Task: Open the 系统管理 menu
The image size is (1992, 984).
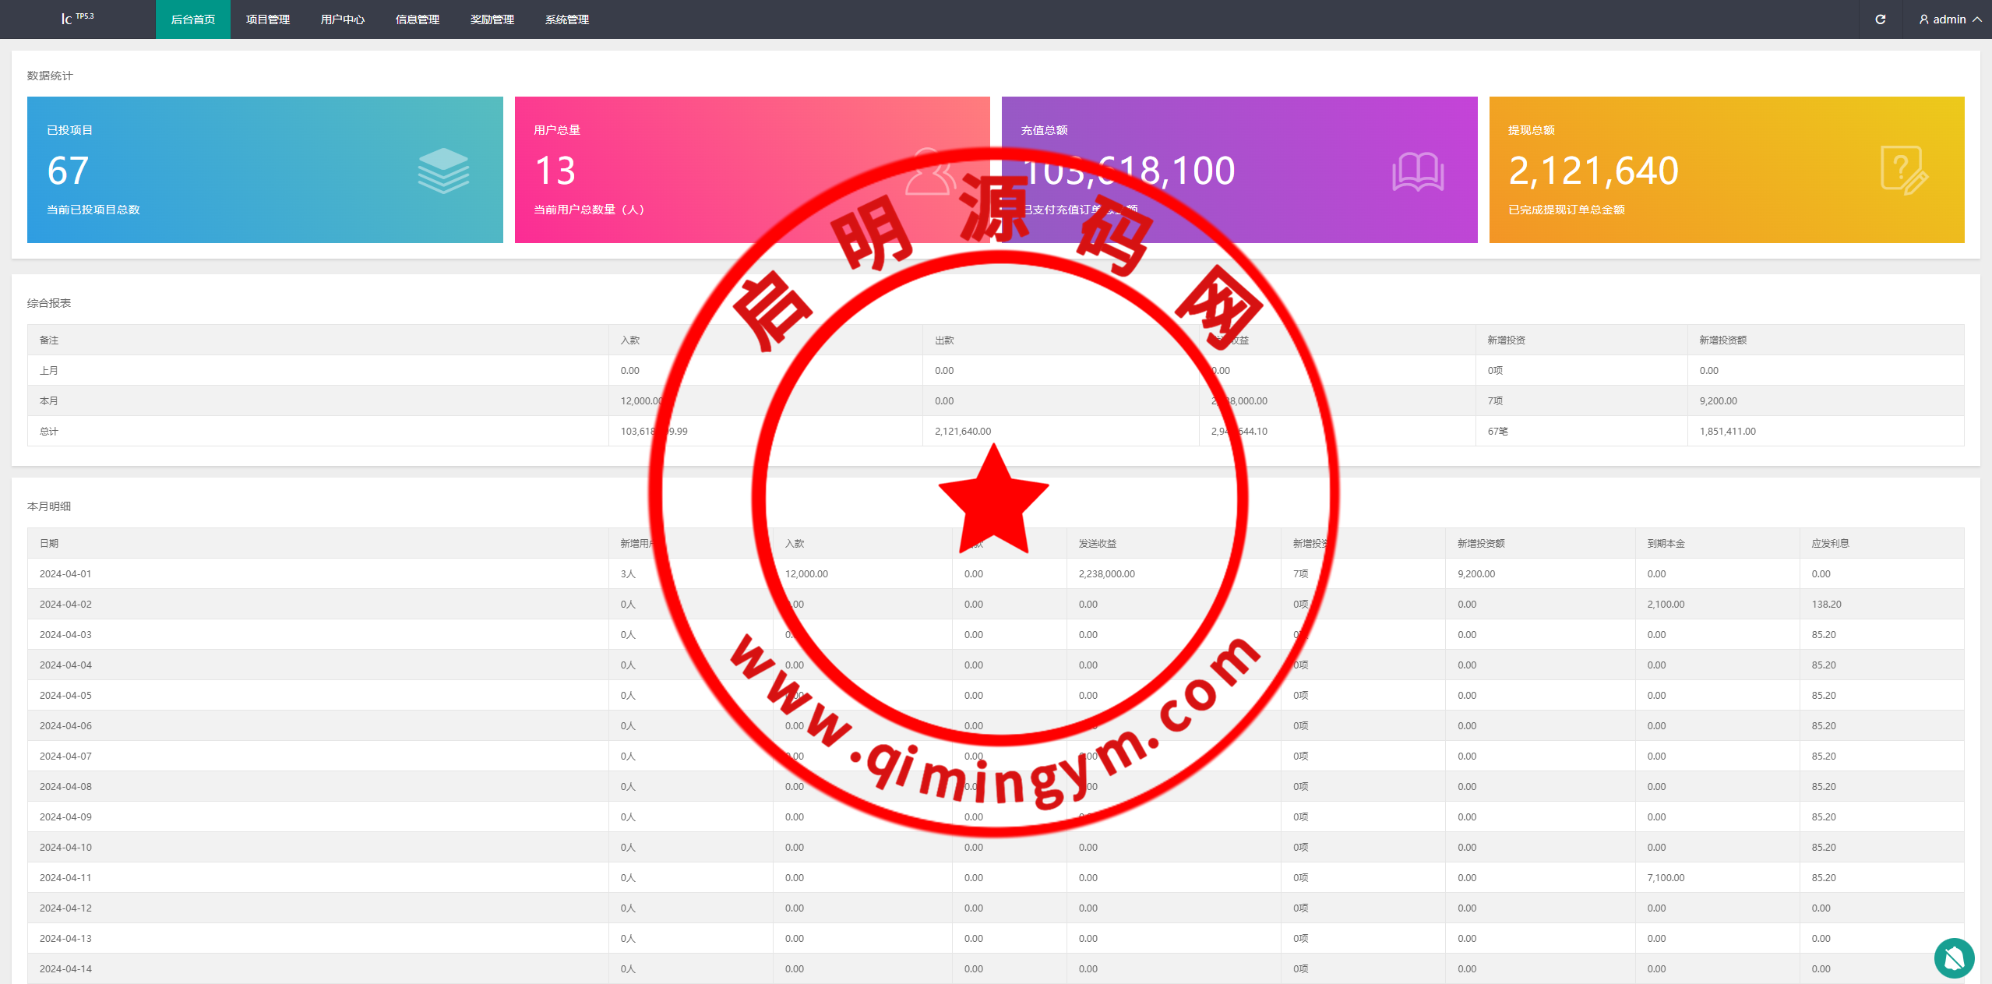Action: (x=566, y=19)
